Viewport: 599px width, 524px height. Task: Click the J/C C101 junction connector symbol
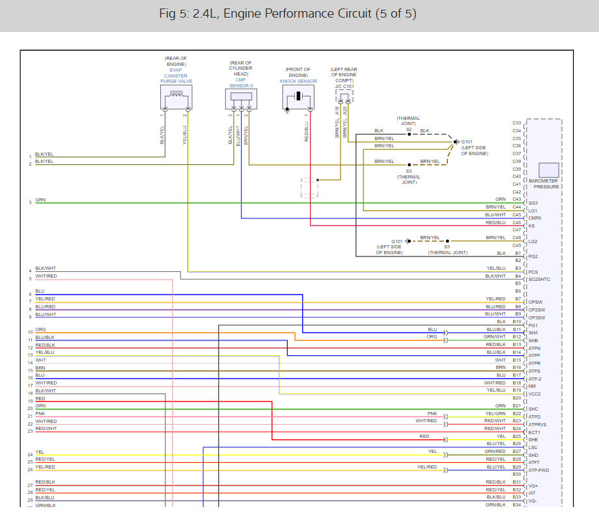343,96
